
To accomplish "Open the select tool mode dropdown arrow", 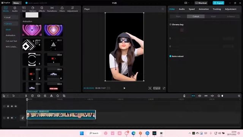I will (x=8, y=96).
